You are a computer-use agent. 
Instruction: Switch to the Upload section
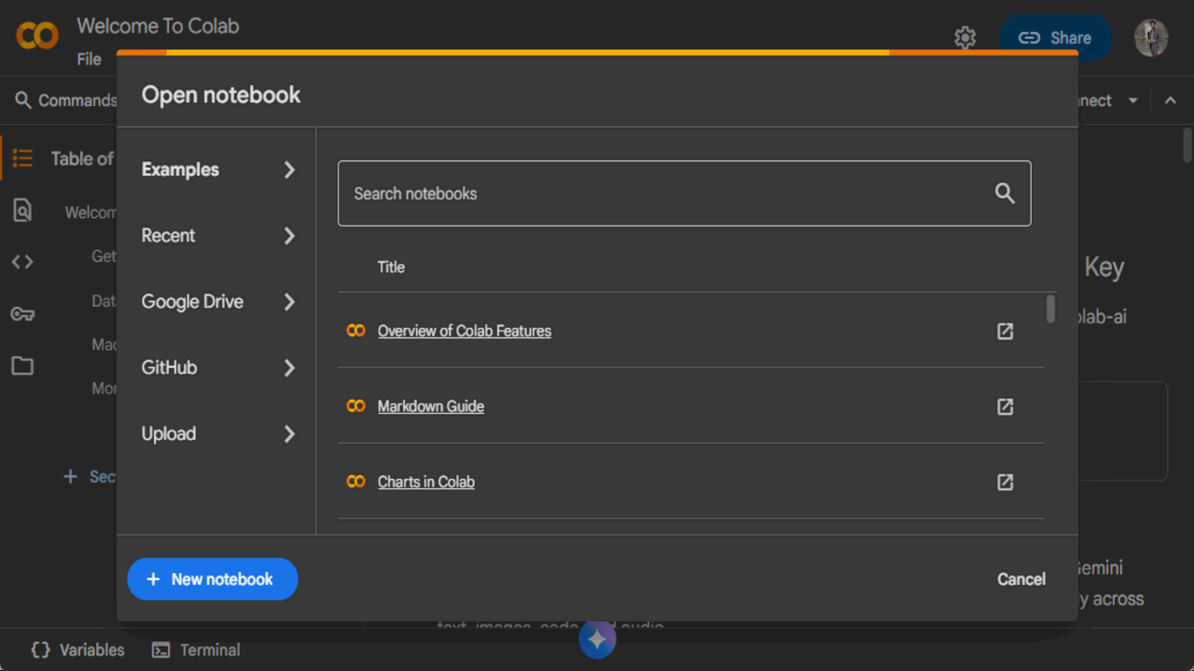tap(216, 433)
